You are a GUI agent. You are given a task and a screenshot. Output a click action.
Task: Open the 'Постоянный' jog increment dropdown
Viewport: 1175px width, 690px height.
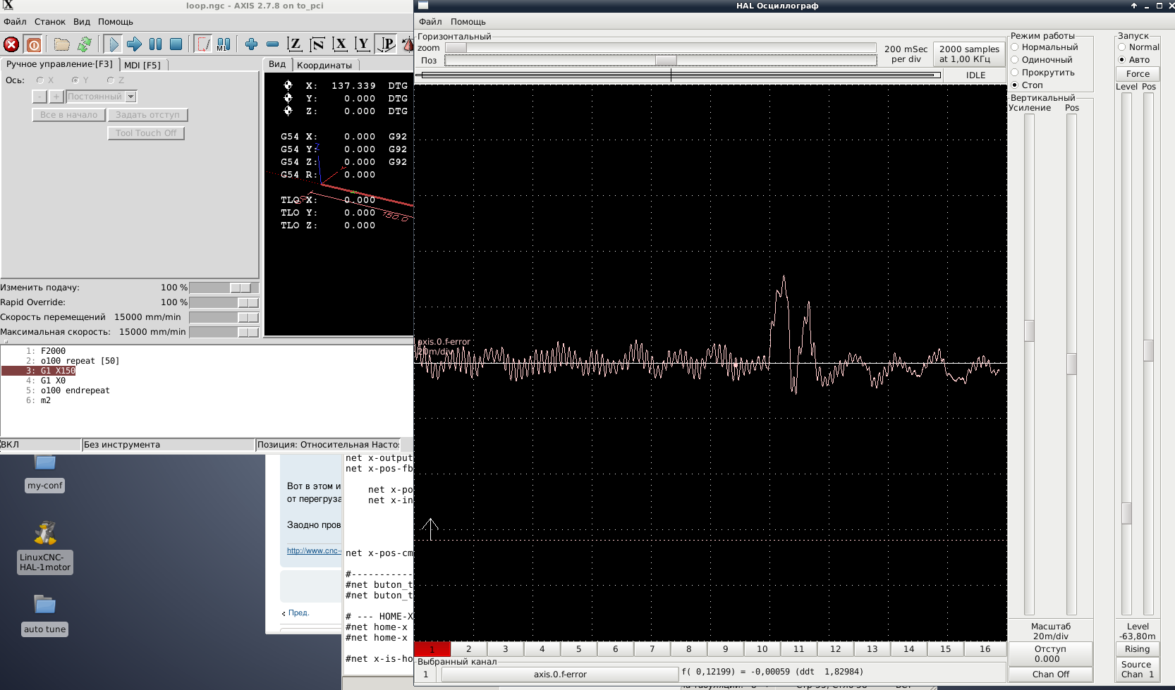click(x=130, y=97)
